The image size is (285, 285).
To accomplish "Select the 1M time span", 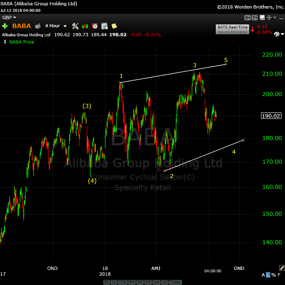I will tap(148, 282).
